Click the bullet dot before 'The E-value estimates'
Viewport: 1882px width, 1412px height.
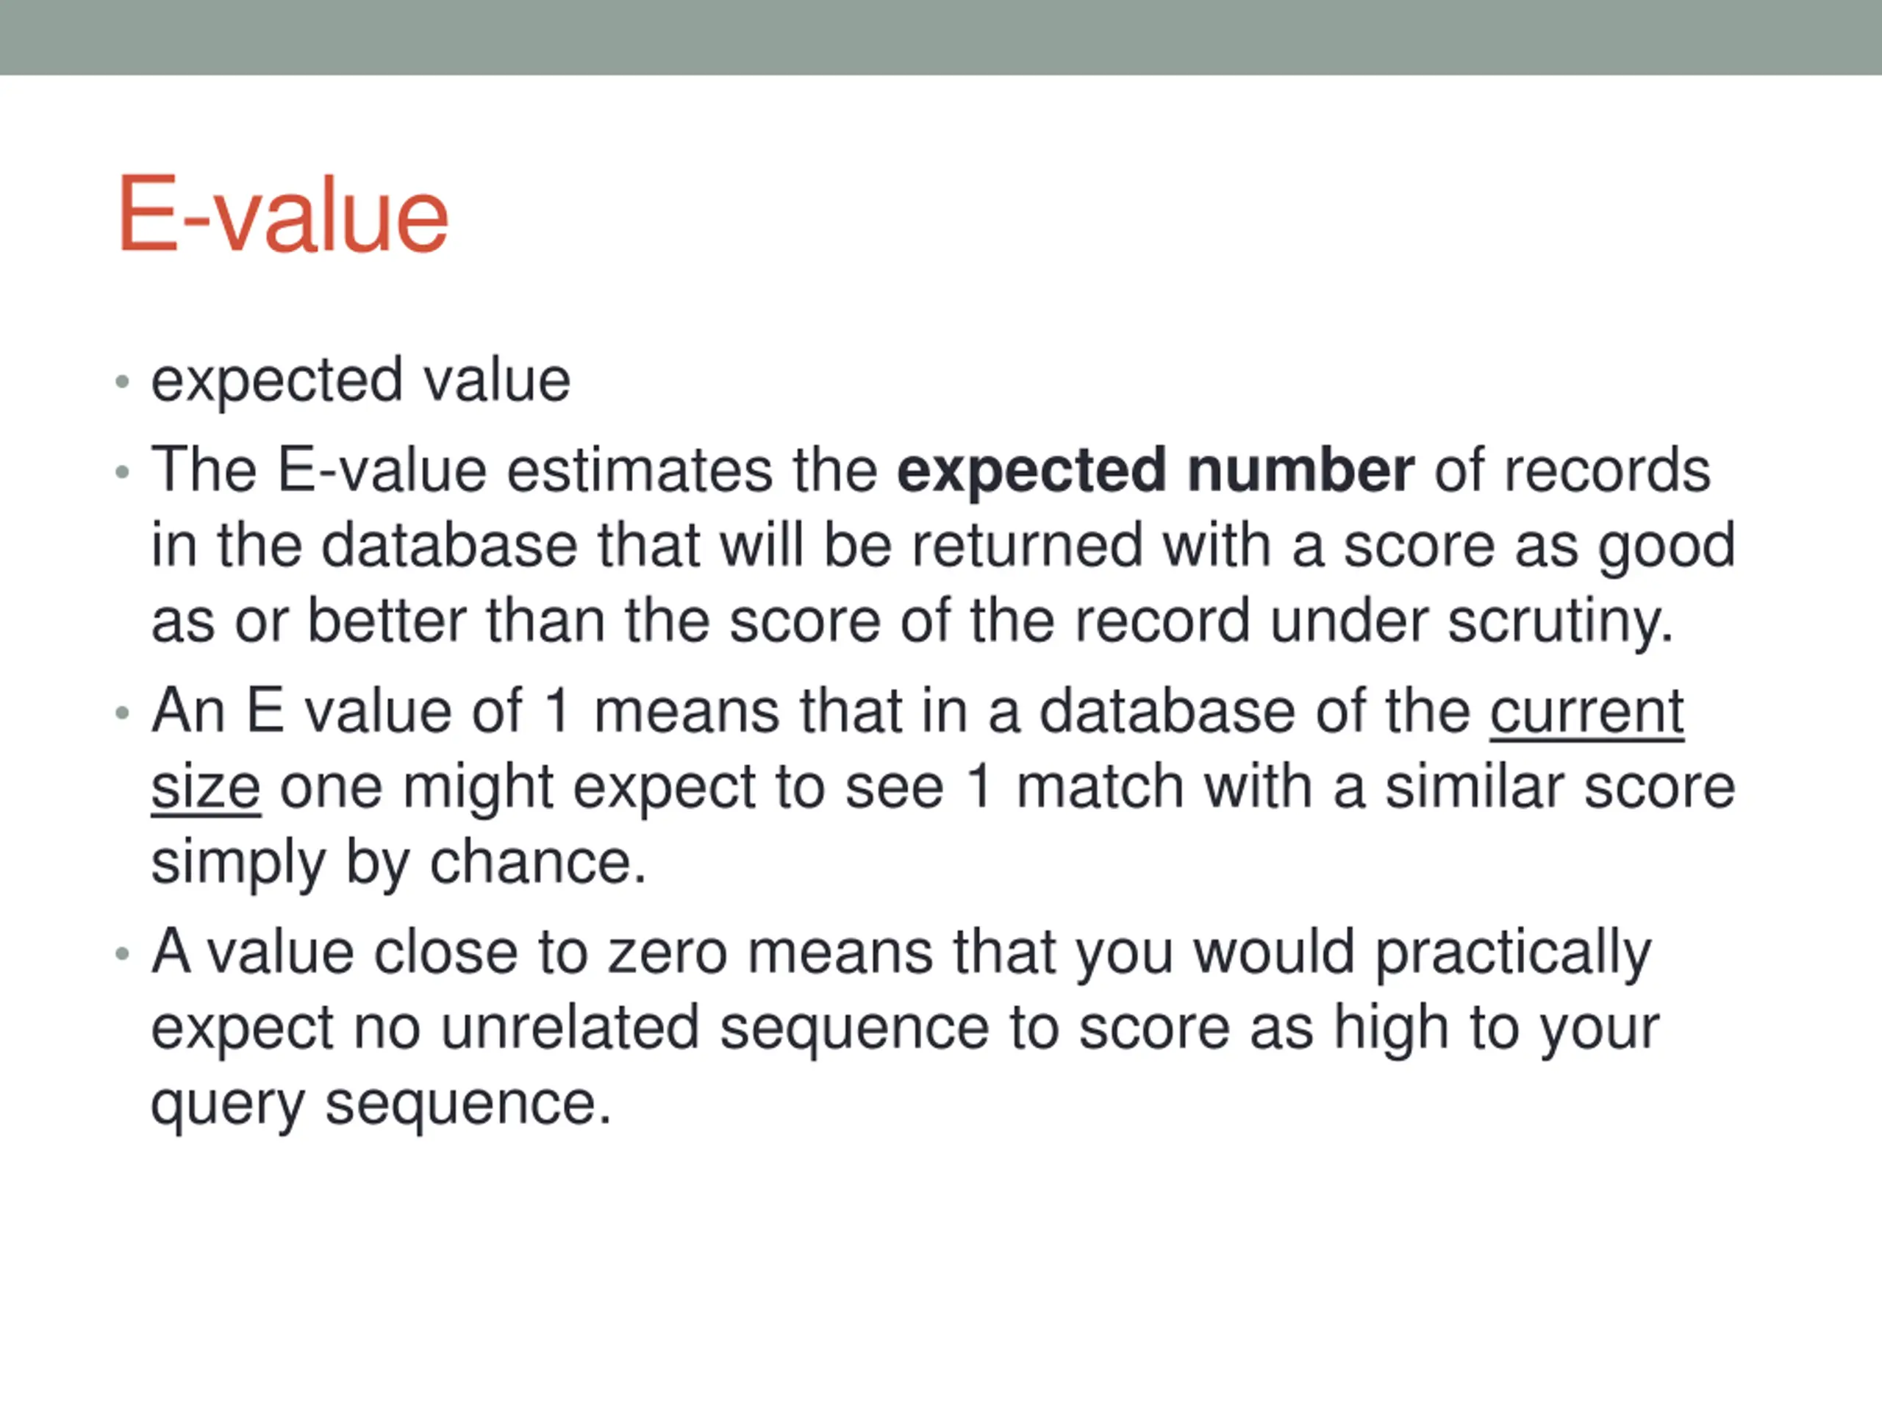(x=121, y=471)
